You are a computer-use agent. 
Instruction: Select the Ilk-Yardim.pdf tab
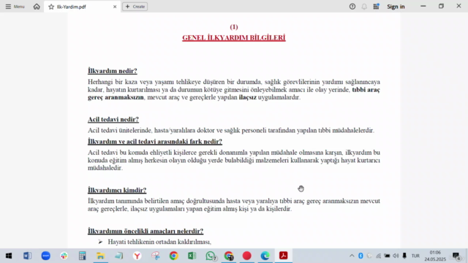click(x=82, y=7)
